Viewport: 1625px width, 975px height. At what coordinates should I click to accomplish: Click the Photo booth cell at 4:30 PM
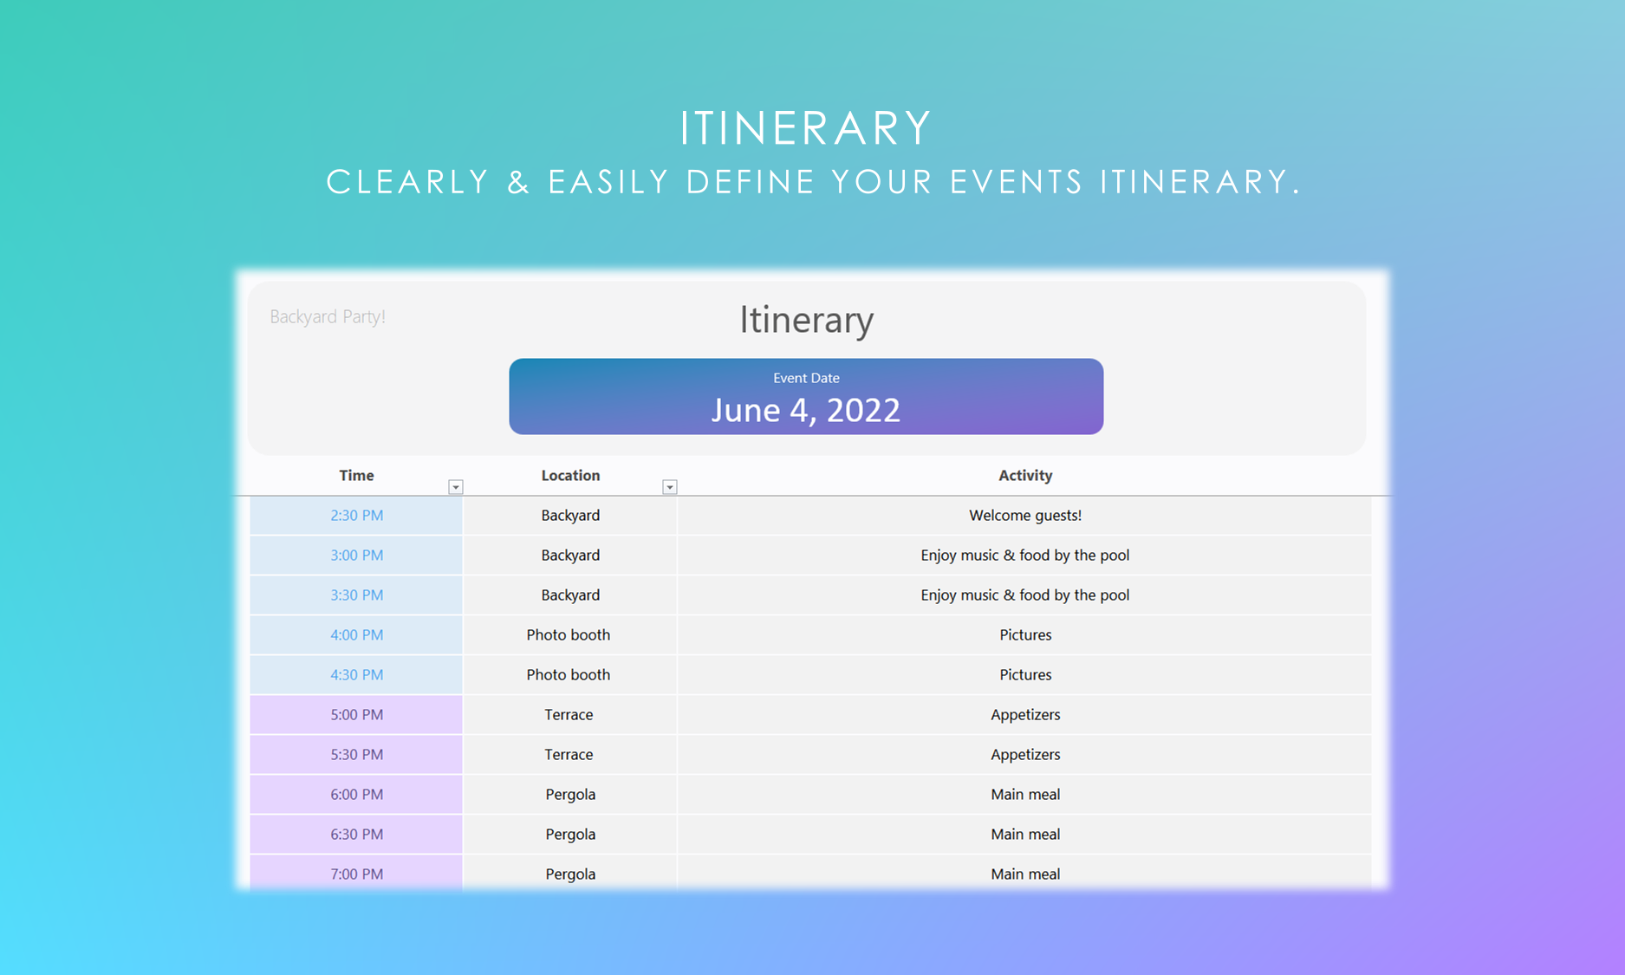569,675
